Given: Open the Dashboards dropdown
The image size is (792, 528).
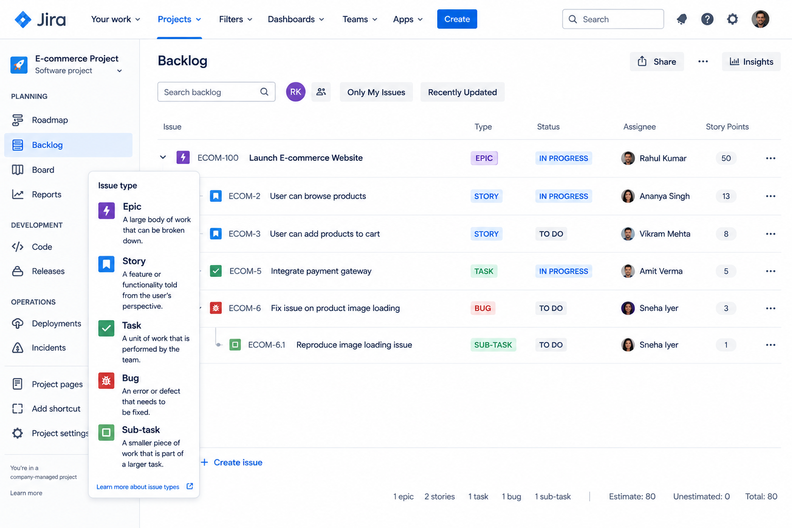Looking at the screenshot, I should click(296, 19).
